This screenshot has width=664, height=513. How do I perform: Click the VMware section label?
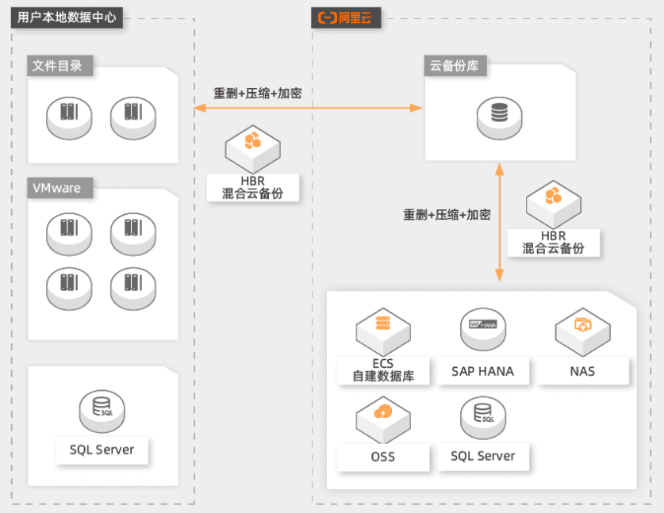[x=59, y=187]
